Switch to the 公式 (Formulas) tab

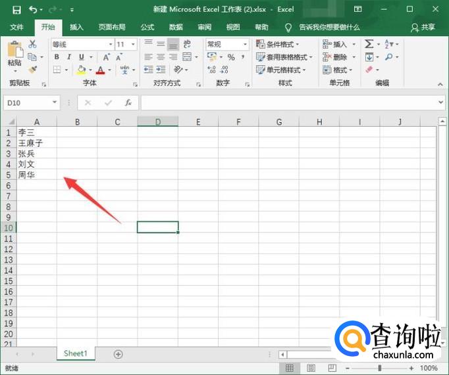pyautogui.click(x=147, y=27)
